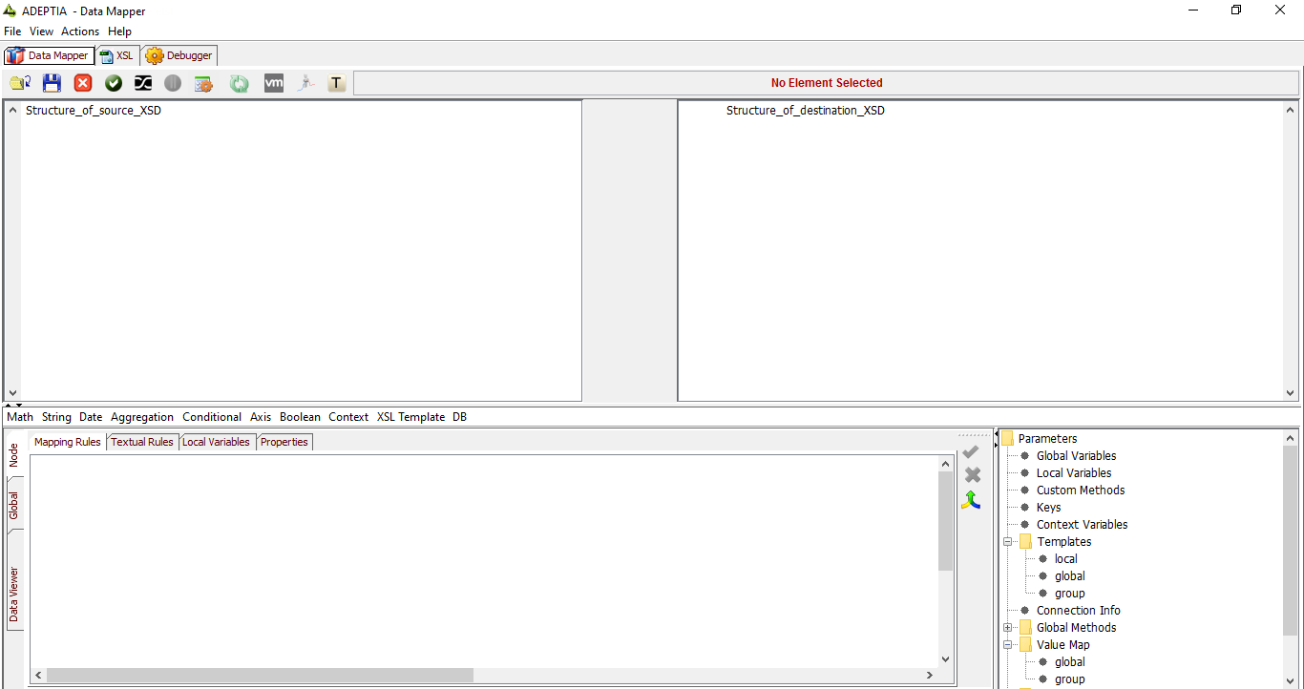
Task: Click the 'T' toolbar icon
Action: pos(336,83)
